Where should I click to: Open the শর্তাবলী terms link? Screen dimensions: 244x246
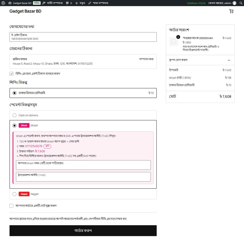[x=78, y=219]
